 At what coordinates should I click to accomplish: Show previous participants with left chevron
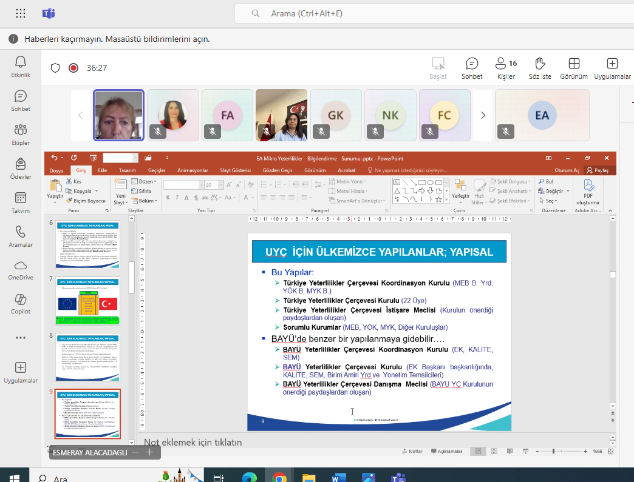[80, 115]
